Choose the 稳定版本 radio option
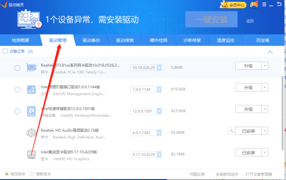The height and width of the screenshot is (180, 286). [7, 174]
